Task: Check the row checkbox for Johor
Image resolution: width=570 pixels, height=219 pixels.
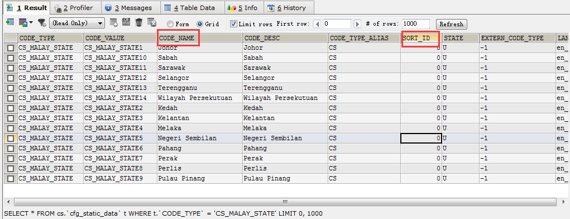Action: (x=11, y=47)
